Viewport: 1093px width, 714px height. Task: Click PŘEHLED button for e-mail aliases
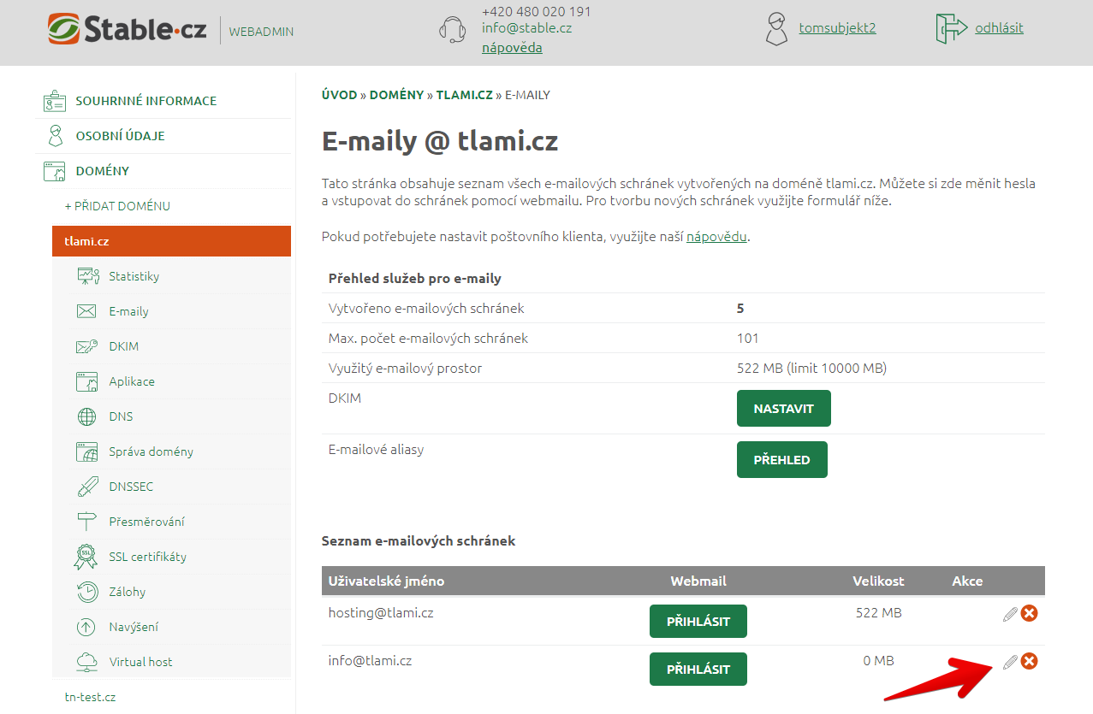781,460
